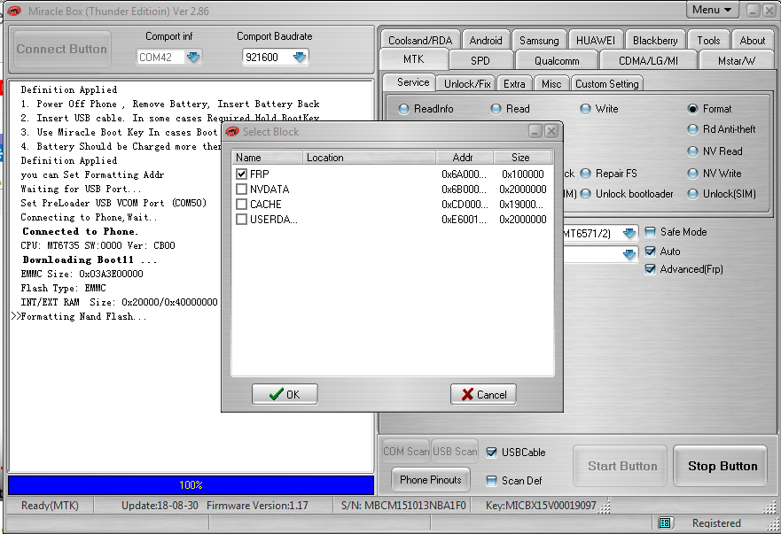The height and width of the screenshot is (534, 781).
Task: Switch to the SPD tab
Action: (480, 60)
